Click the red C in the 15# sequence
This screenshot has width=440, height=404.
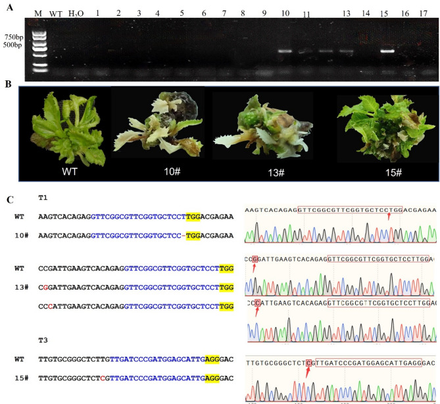pyautogui.click(x=103, y=378)
